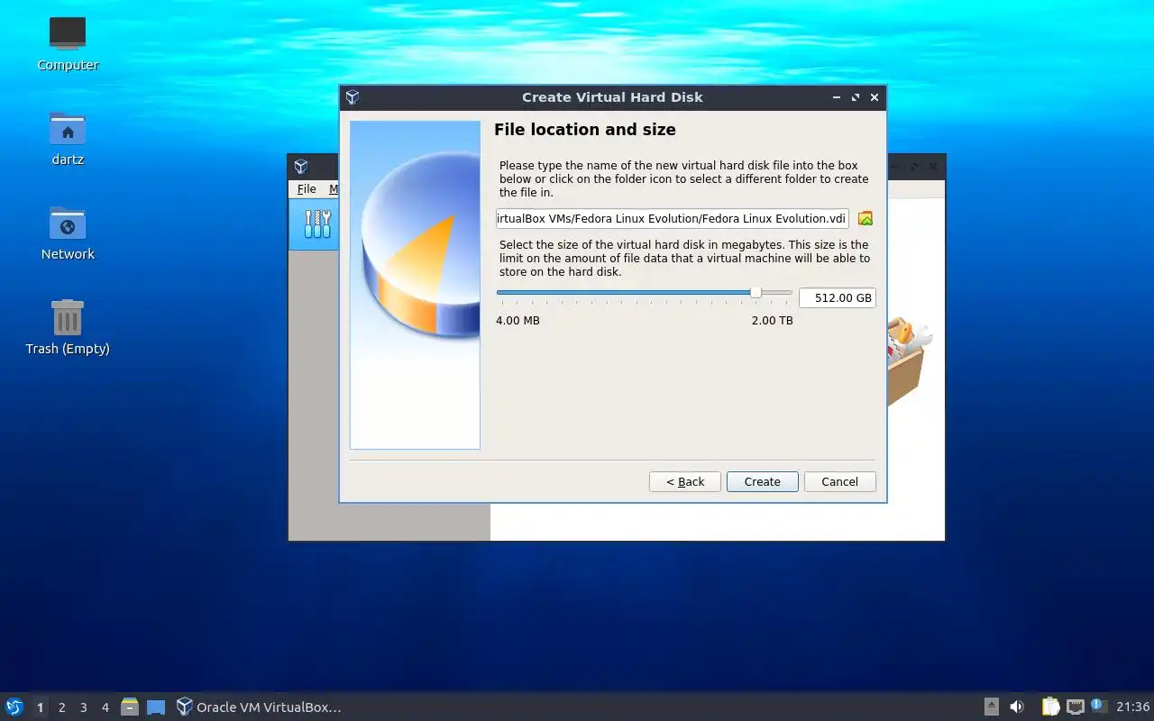Click the Tools icon in VirtualBox Manager
This screenshot has height=721, width=1154.
(317, 224)
